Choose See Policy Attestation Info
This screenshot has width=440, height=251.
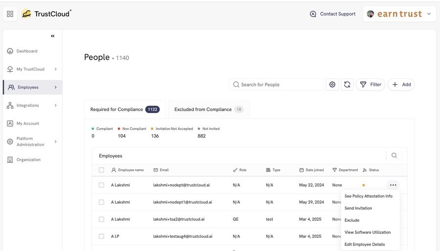point(369,196)
